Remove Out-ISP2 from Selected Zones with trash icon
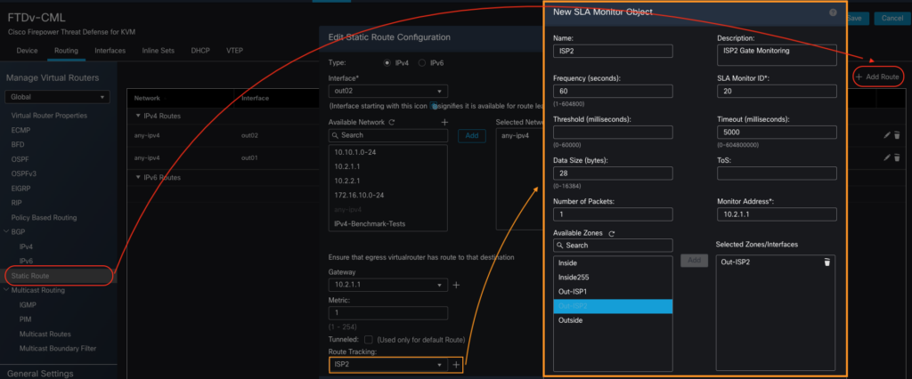 pos(827,262)
